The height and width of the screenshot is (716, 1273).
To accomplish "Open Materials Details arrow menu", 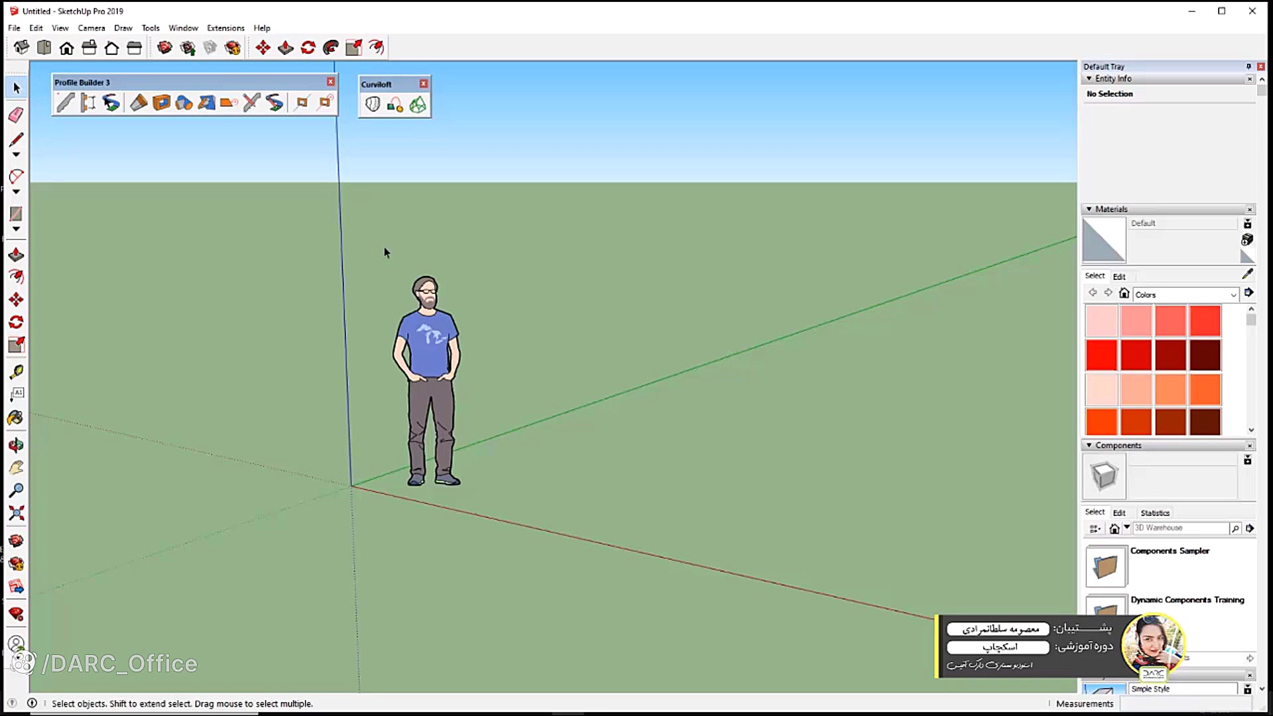I will click(1248, 292).
